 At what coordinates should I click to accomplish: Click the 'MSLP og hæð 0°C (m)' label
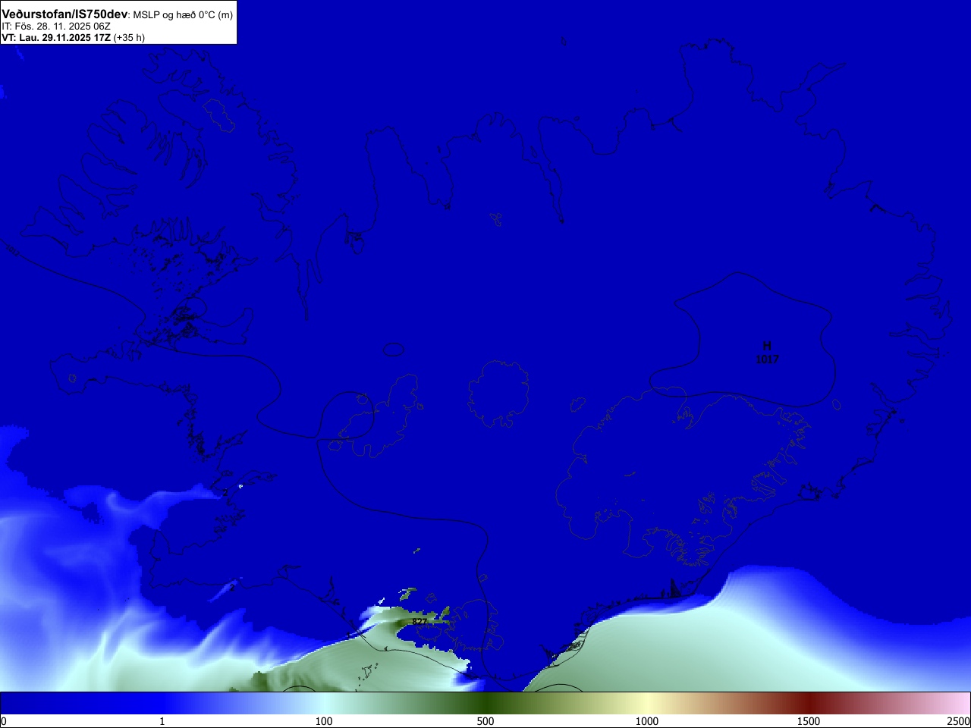[x=184, y=15]
